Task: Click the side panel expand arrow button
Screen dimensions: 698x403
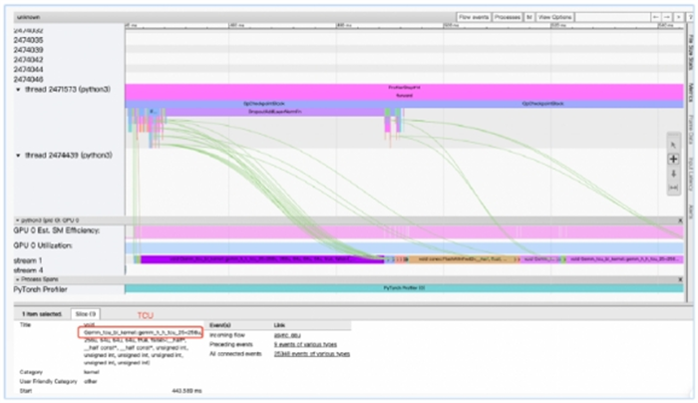Action: (x=678, y=17)
